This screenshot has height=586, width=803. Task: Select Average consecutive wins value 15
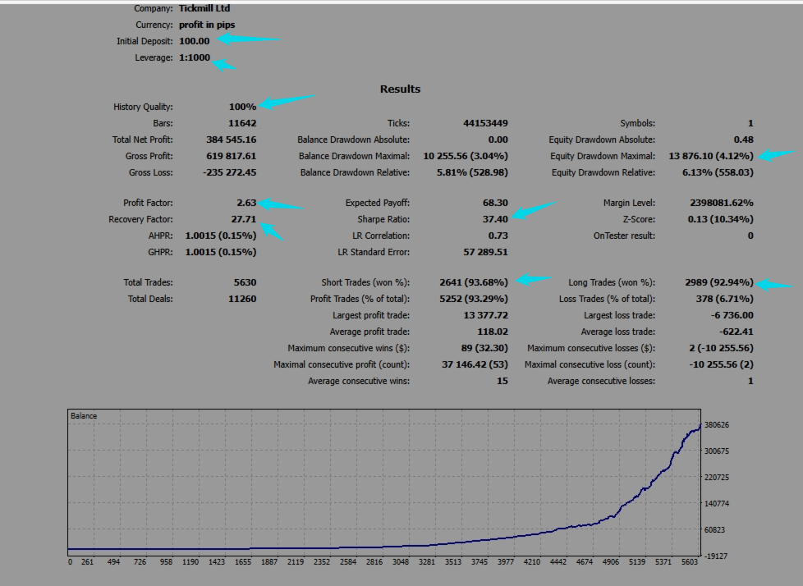click(502, 380)
